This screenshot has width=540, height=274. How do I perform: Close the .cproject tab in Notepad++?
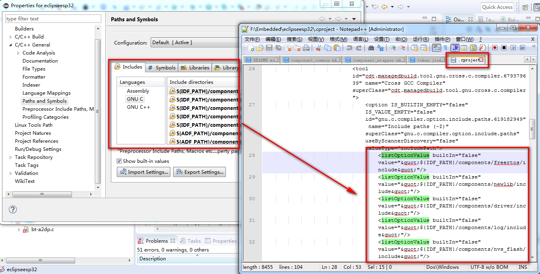[481, 60]
